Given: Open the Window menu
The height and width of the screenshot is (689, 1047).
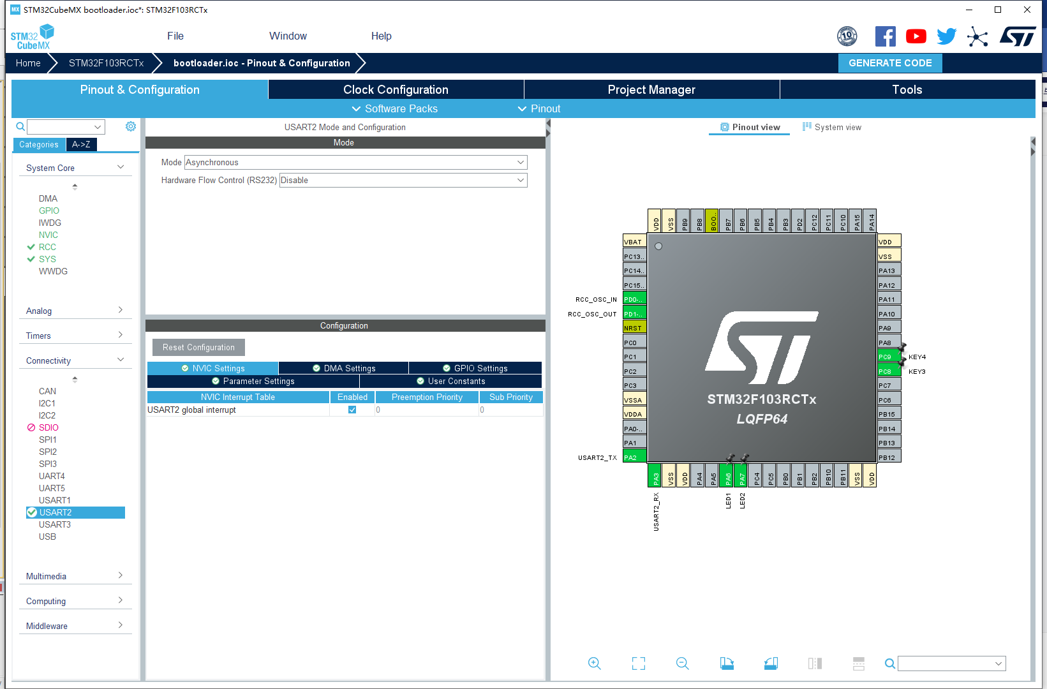Looking at the screenshot, I should pyautogui.click(x=288, y=36).
